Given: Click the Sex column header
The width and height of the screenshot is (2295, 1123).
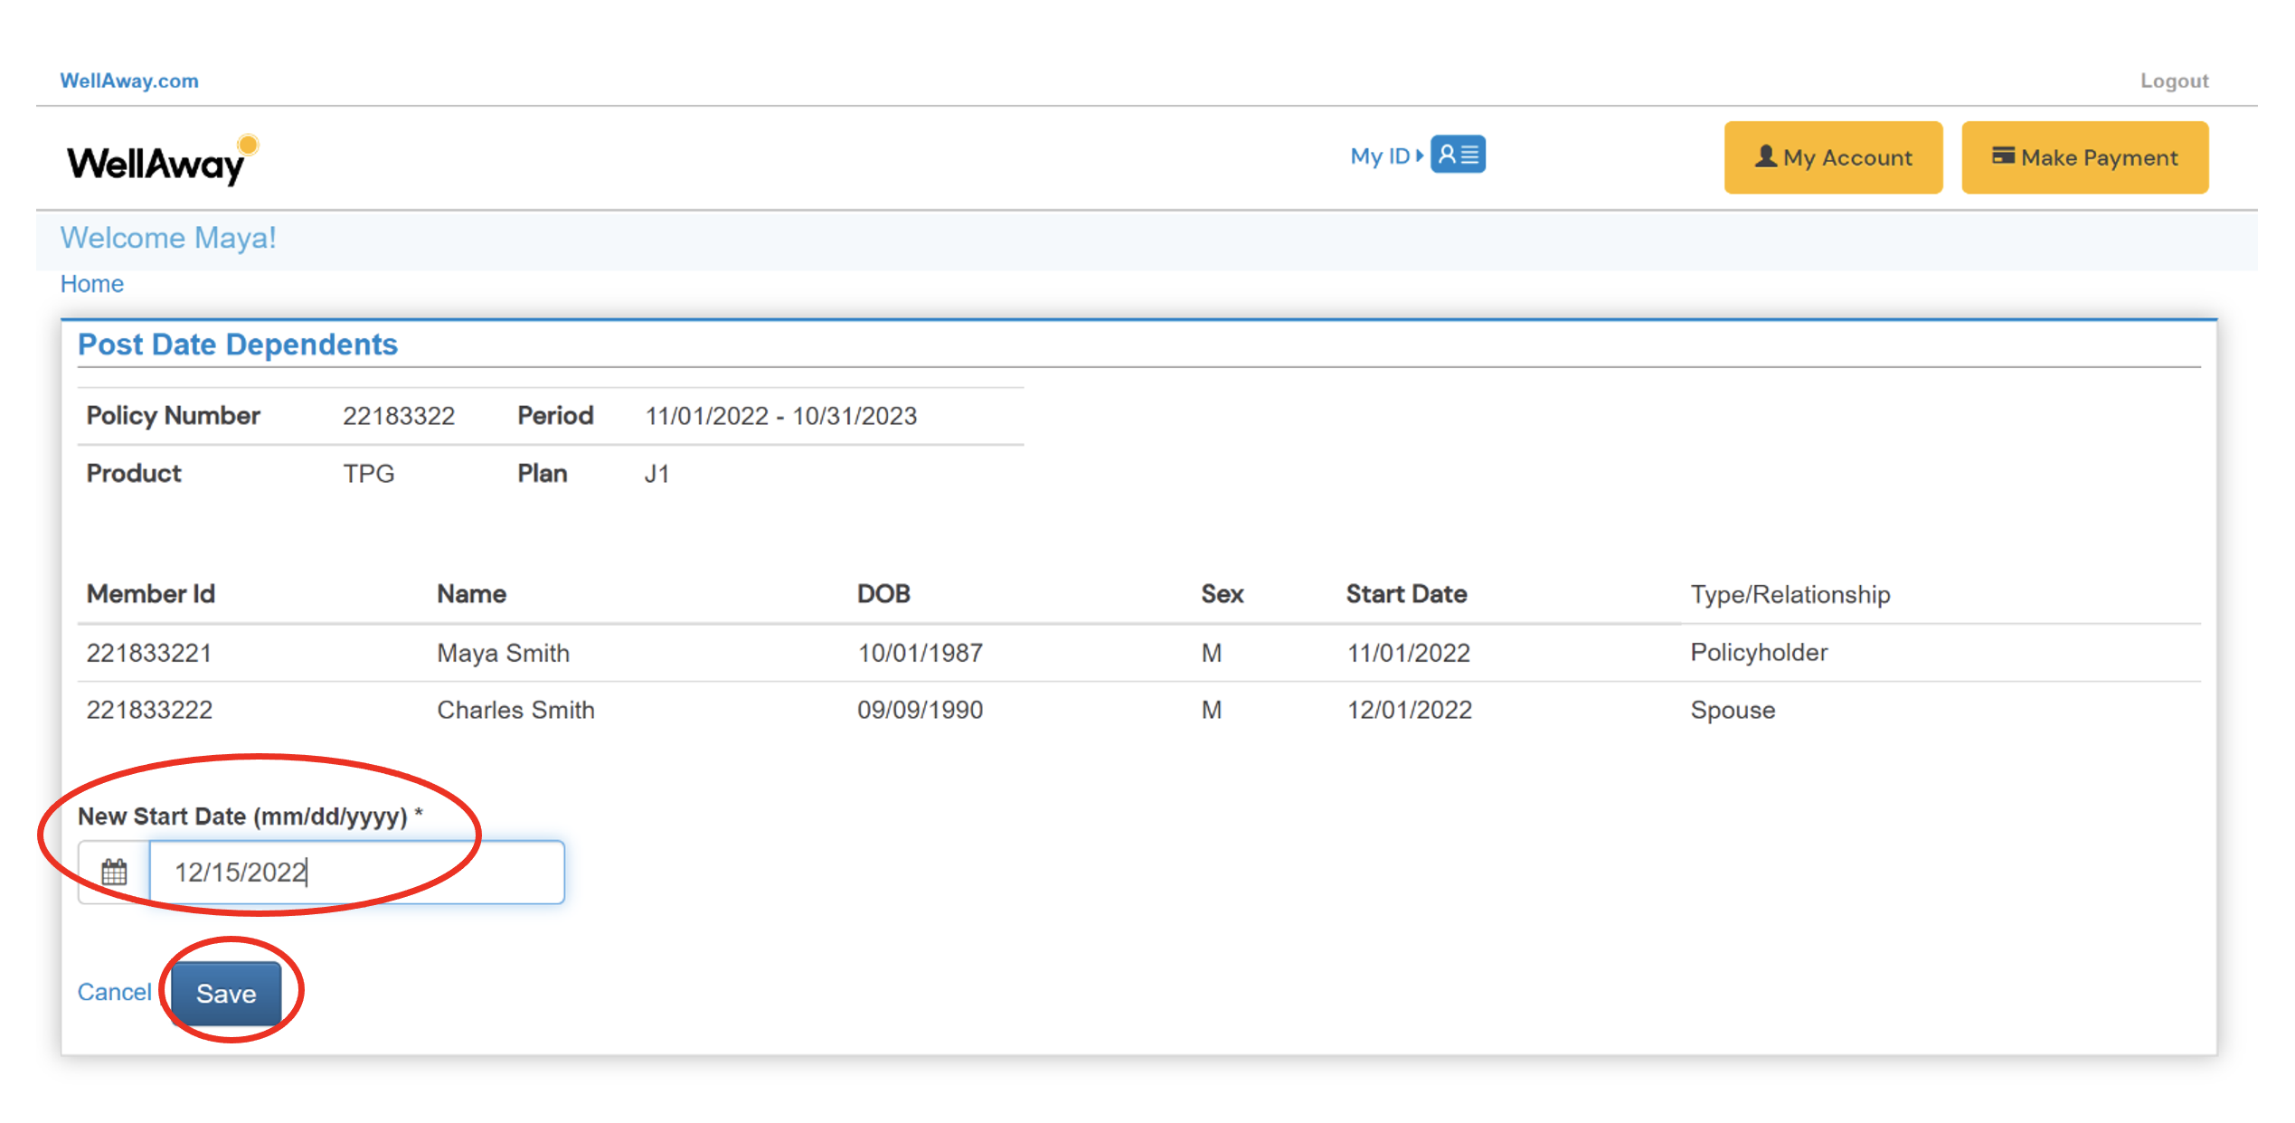Looking at the screenshot, I should click(x=1222, y=594).
